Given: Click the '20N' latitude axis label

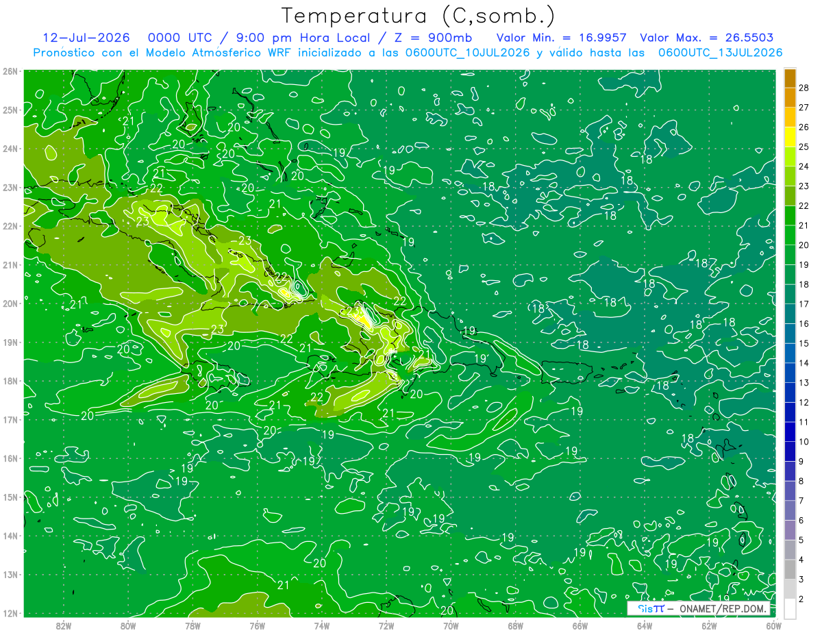Looking at the screenshot, I should pos(10,303).
